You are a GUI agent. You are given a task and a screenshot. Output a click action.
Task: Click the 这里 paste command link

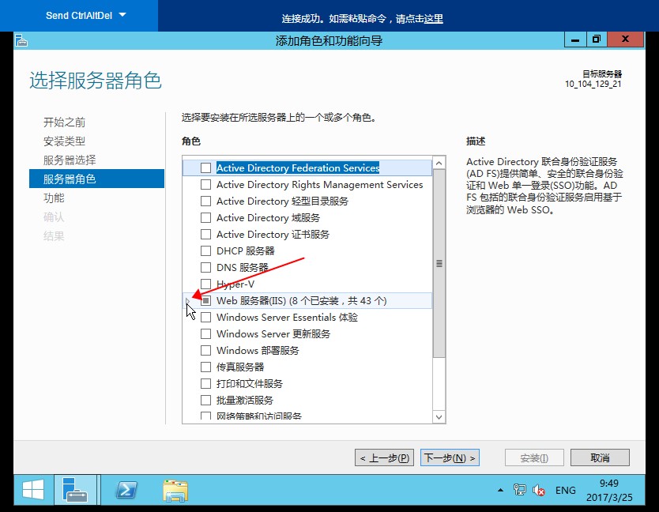(x=433, y=18)
